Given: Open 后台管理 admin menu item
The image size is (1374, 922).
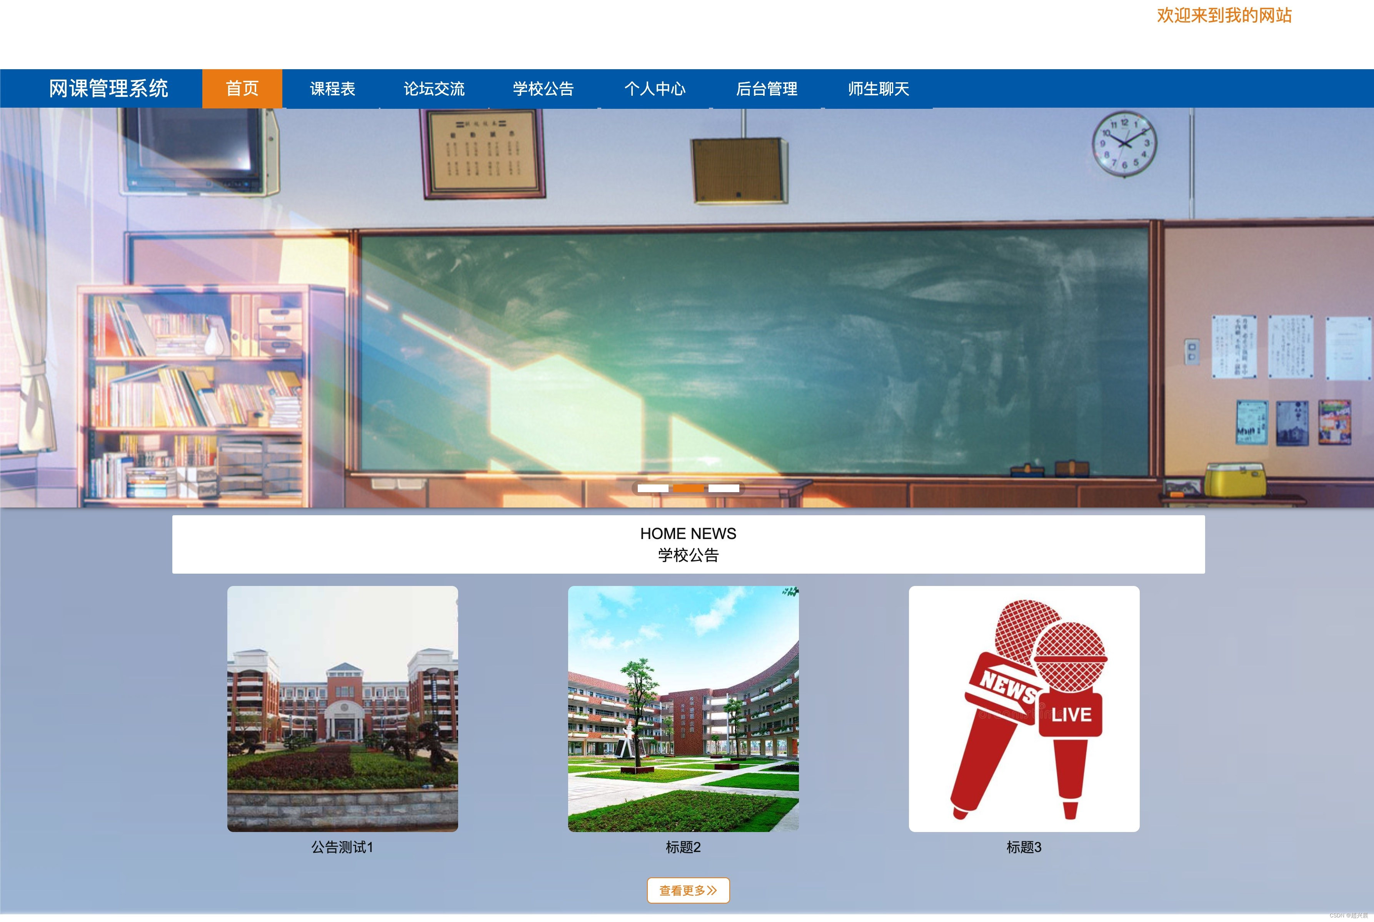Looking at the screenshot, I should point(766,89).
